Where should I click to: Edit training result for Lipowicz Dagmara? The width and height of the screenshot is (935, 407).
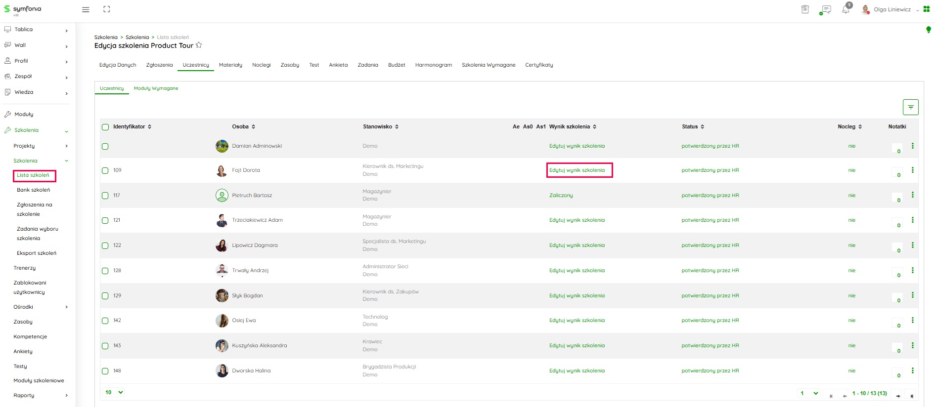(577, 245)
